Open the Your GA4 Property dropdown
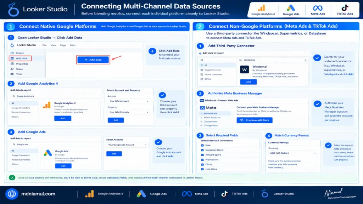 128,112
